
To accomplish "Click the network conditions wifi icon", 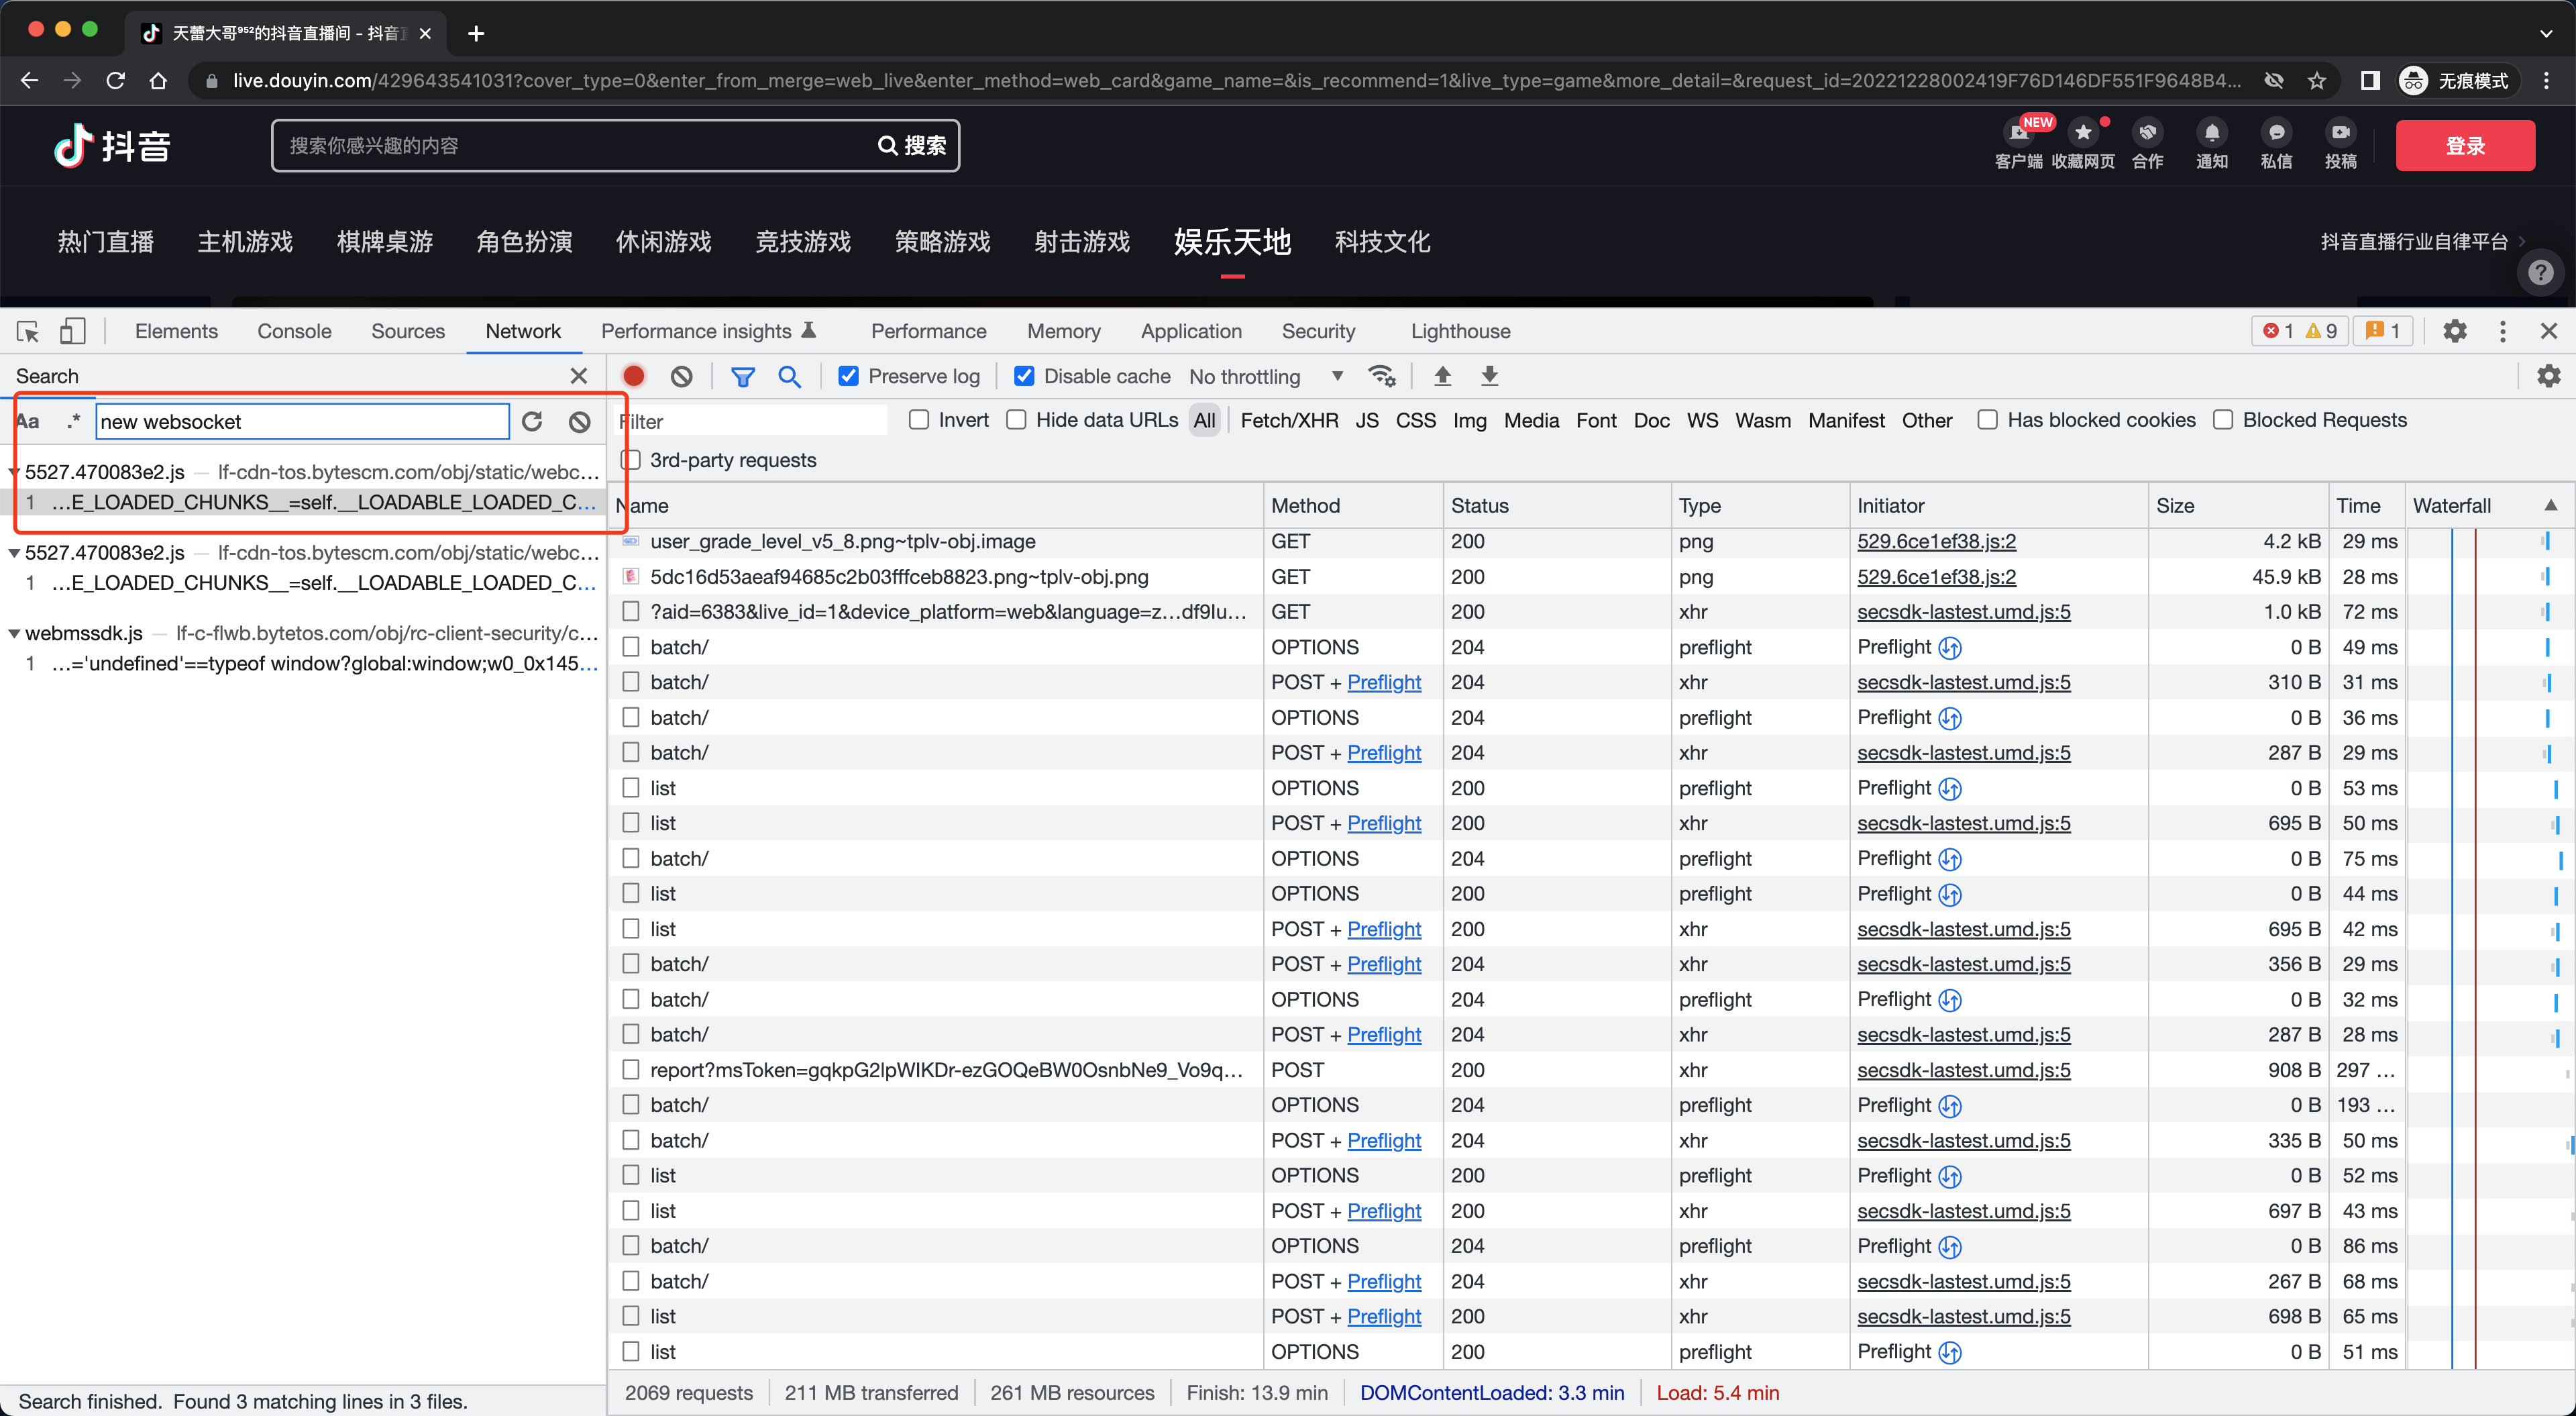I will pos(1382,376).
